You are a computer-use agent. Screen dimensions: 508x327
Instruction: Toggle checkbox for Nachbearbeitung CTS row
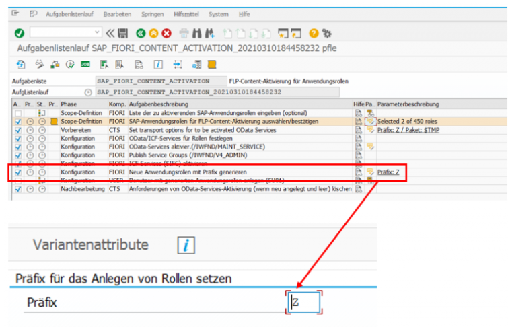(x=18, y=190)
